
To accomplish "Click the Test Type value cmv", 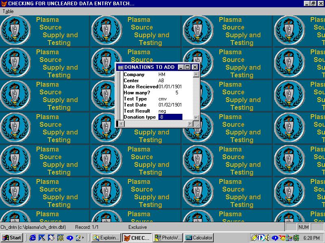I will pos(162,99).
